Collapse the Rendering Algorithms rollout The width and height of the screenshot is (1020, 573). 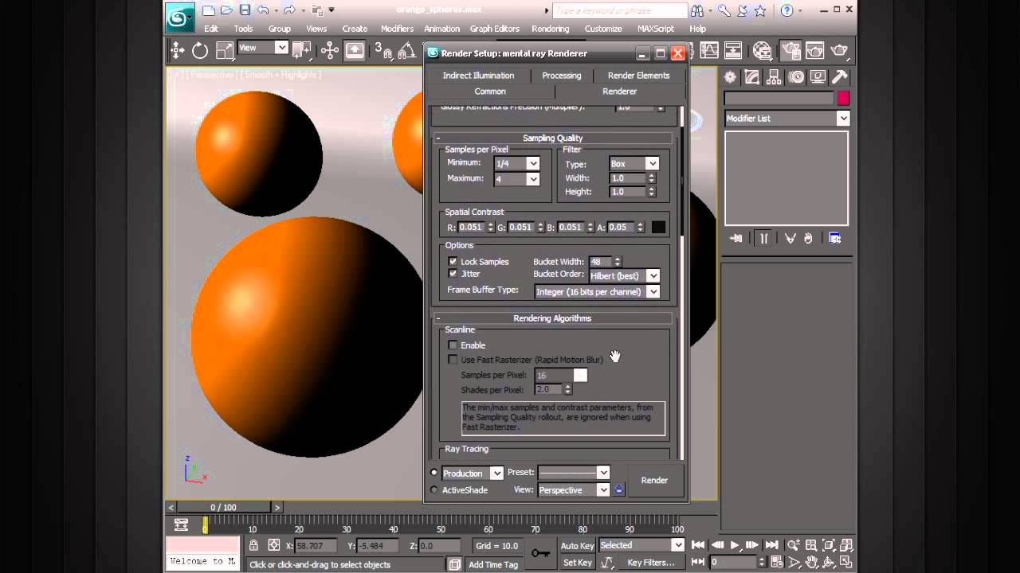click(552, 318)
